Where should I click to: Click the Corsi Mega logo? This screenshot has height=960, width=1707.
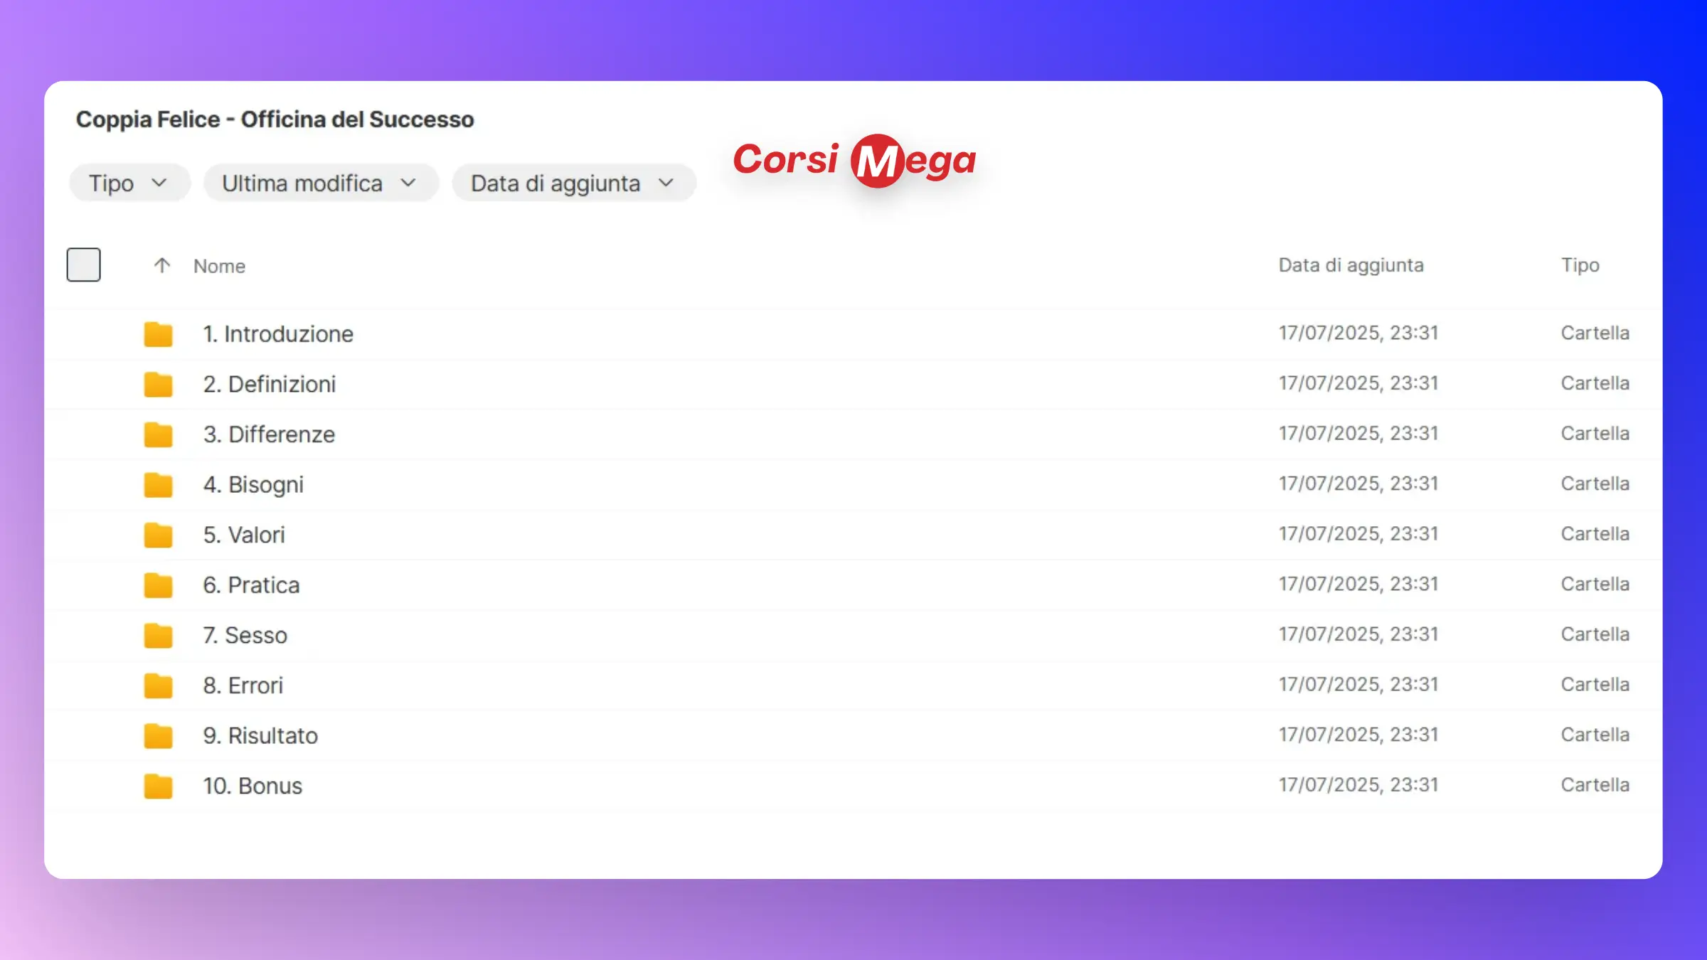coord(854,161)
